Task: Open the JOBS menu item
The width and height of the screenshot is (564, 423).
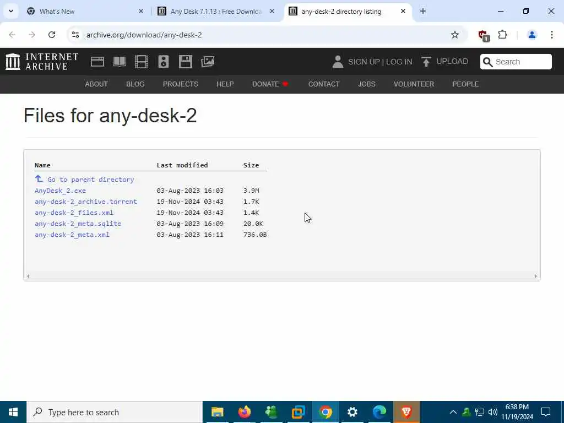Action: pyautogui.click(x=366, y=84)
